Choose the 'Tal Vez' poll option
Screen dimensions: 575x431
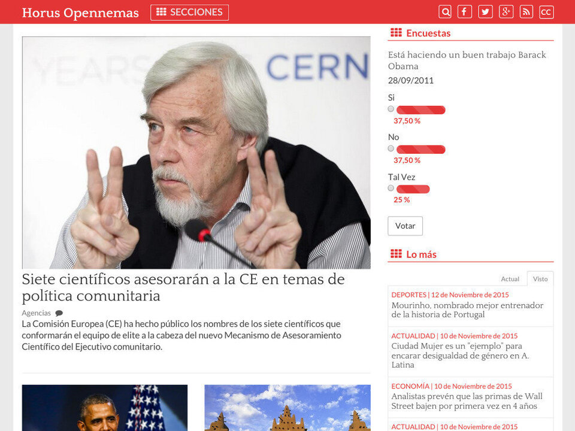(391, 188)
